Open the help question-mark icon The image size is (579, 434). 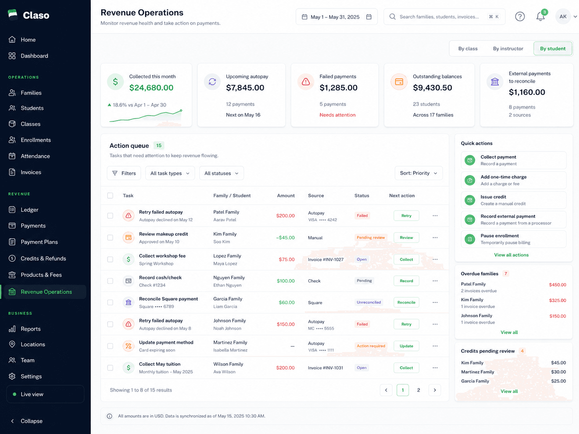tap(520, 17)
